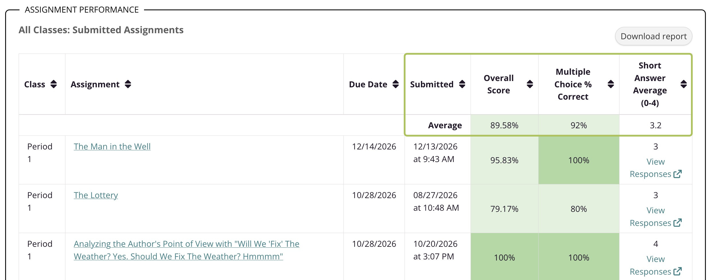Sort by Multiple Choice % Correct arrows
The height and width of the screenshot is (280, 711).
(x=611, y=84)
